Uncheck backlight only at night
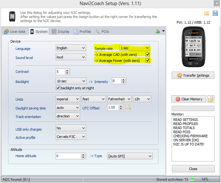Image resolution: width=221 pixels, height=183 pixels. pyautogui.click(x=58, y=88)
